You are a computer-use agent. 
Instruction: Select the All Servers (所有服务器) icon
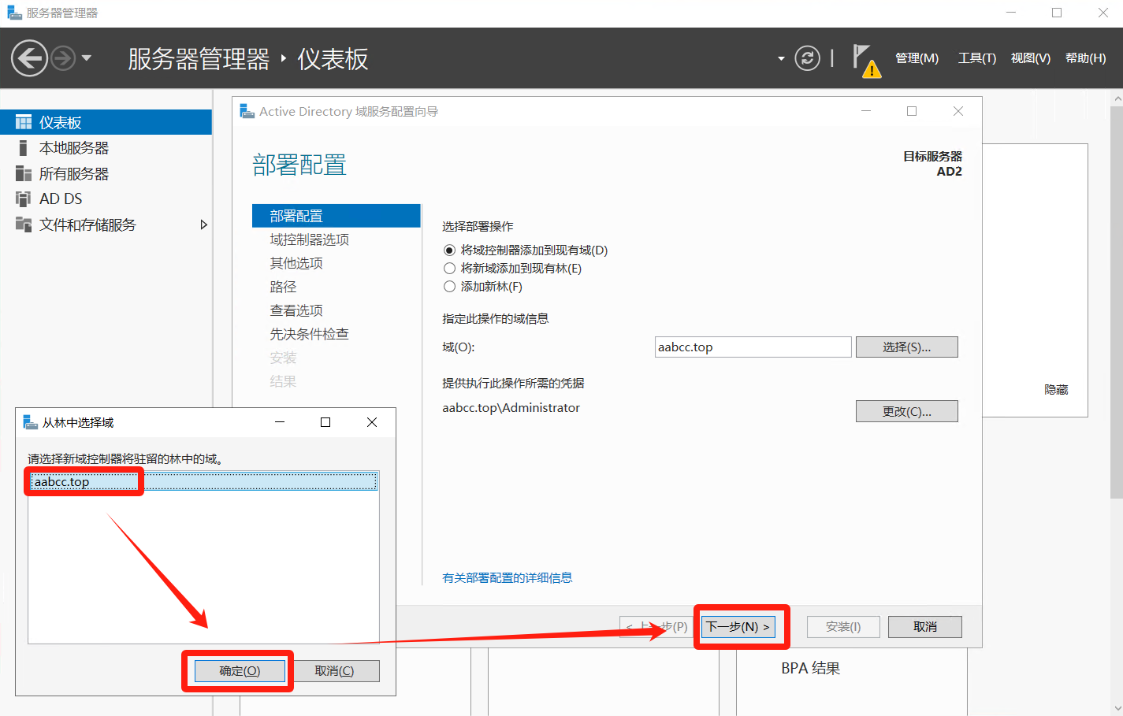(24, 173)
